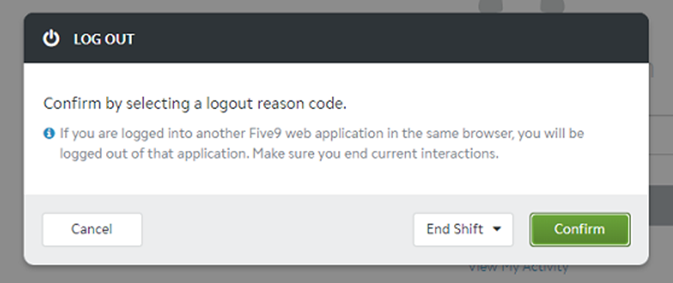The width and height of the screenshot is (673, 283).
Task: Click the dark header bar of the dialog
Action: click(336, 38)
